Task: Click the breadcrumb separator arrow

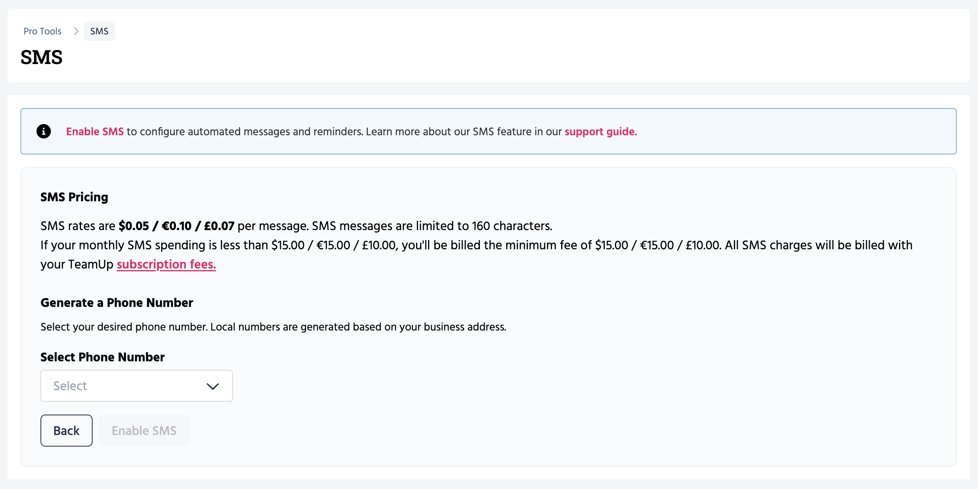Action: coord(75,31)
